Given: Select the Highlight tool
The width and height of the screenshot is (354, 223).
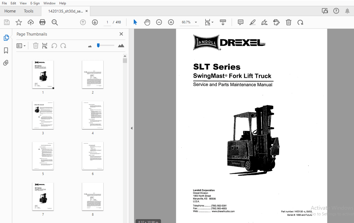Looking at the screenshot, I should 252,22.
